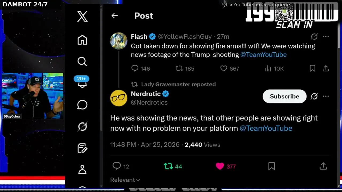Open more options on Flash's post

click(326, 37)
